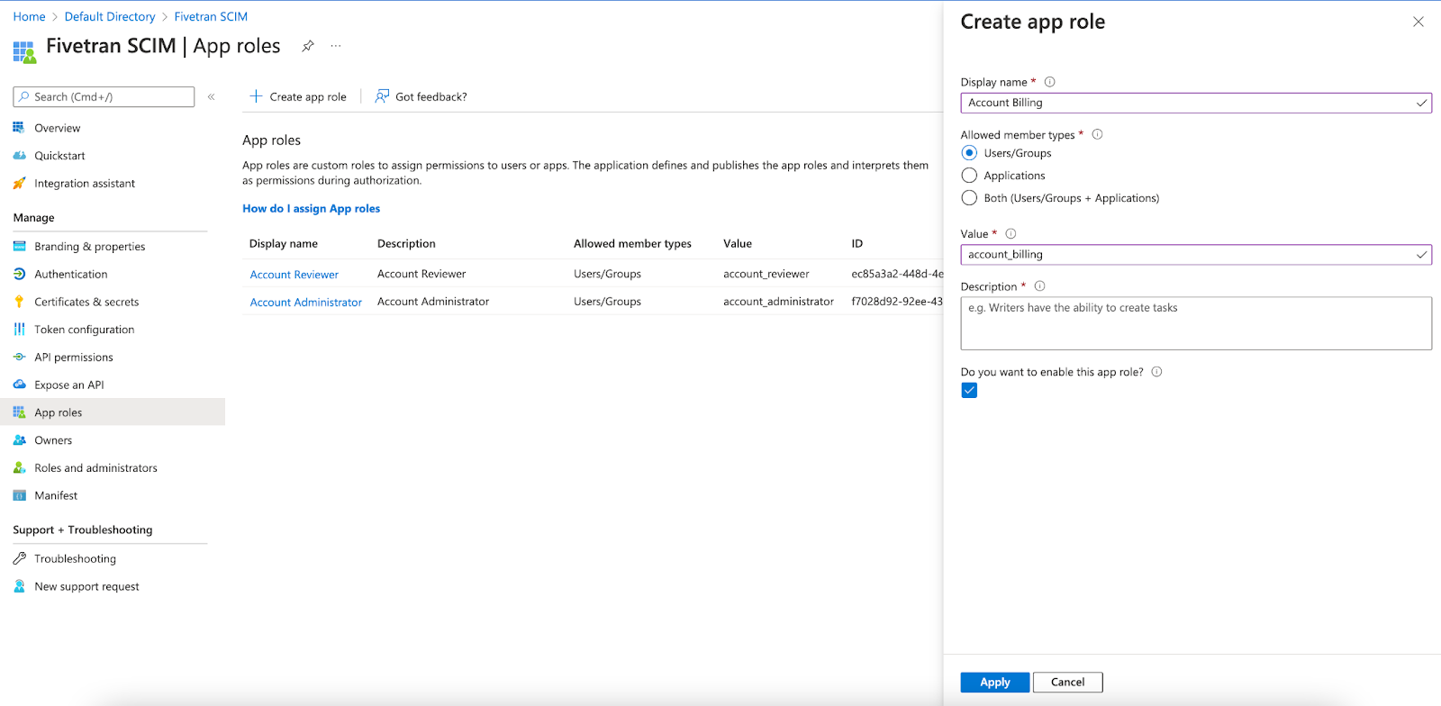Close the Create app role panel
1441x706 pixels.
[1418, 22]
